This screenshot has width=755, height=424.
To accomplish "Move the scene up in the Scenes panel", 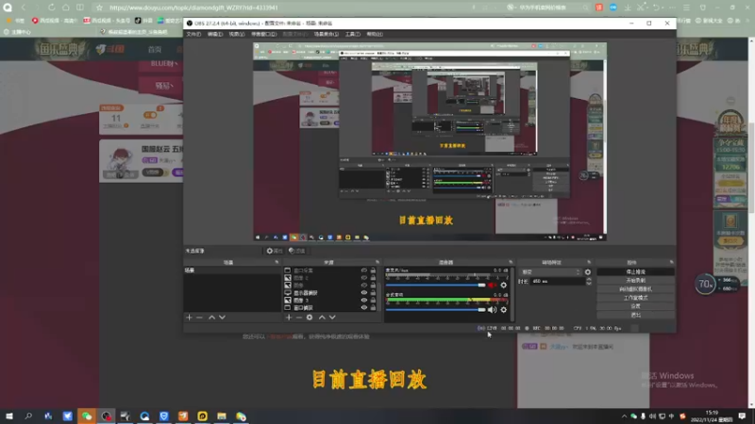I will [211, 318].
